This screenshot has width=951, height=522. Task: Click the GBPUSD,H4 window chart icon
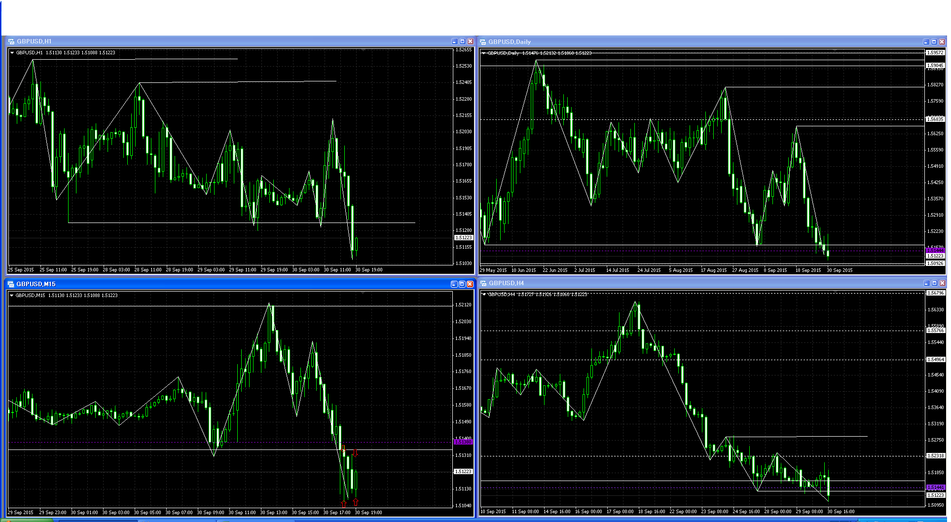[483, 283]
